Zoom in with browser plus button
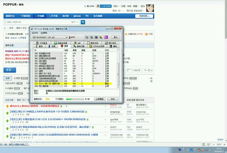227x153 pixels. tap(224, 145)
